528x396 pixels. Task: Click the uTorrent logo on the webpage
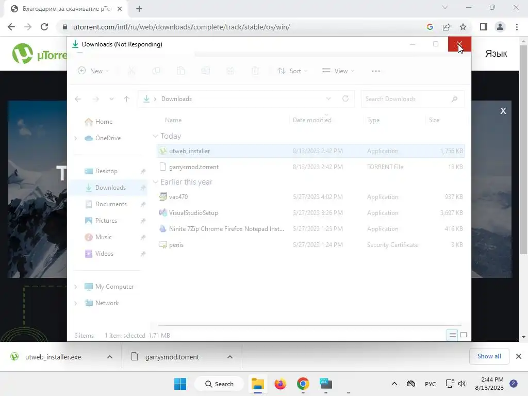pos(39,54)
